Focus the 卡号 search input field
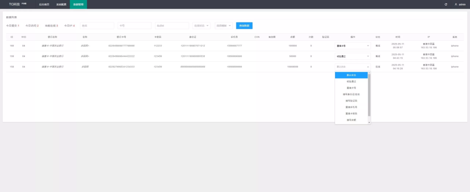The width and height of the screenshot is (470, 192). coord(134,26)
